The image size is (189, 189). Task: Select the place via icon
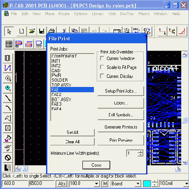point(8,88)
